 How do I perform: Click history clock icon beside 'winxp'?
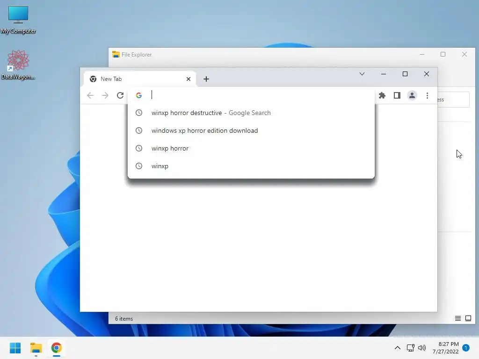click(x=138, y=166)
